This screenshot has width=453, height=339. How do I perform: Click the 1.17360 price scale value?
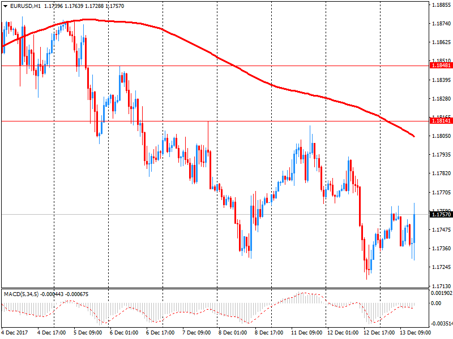tap(441, 248)
